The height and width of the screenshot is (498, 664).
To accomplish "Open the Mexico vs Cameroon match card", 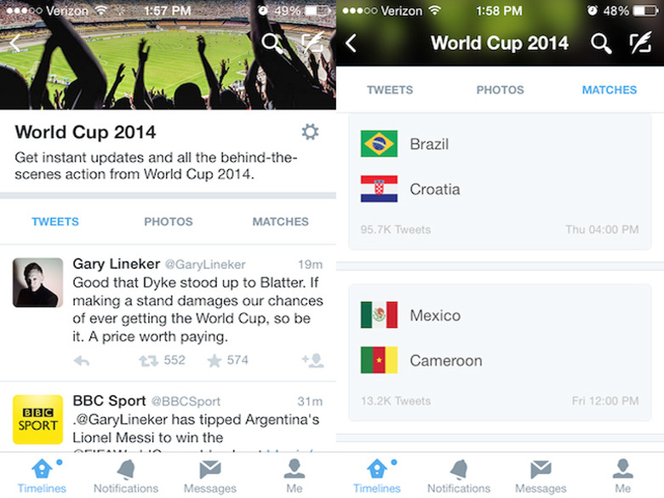I will [x=500, y=352].
